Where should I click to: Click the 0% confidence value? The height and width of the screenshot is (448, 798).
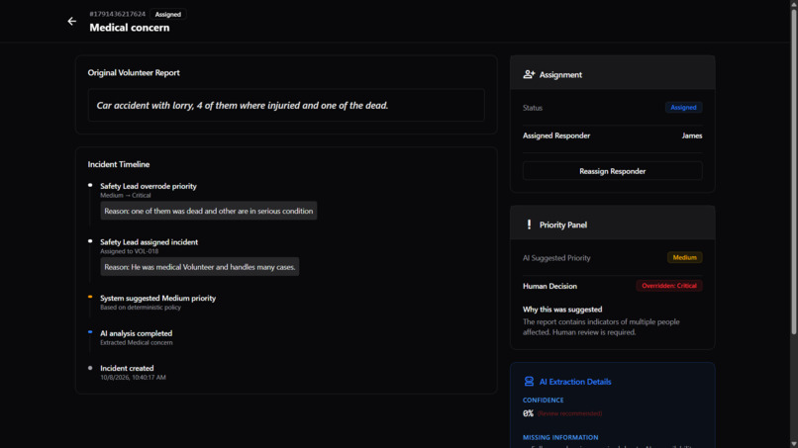tap(528, 413)
